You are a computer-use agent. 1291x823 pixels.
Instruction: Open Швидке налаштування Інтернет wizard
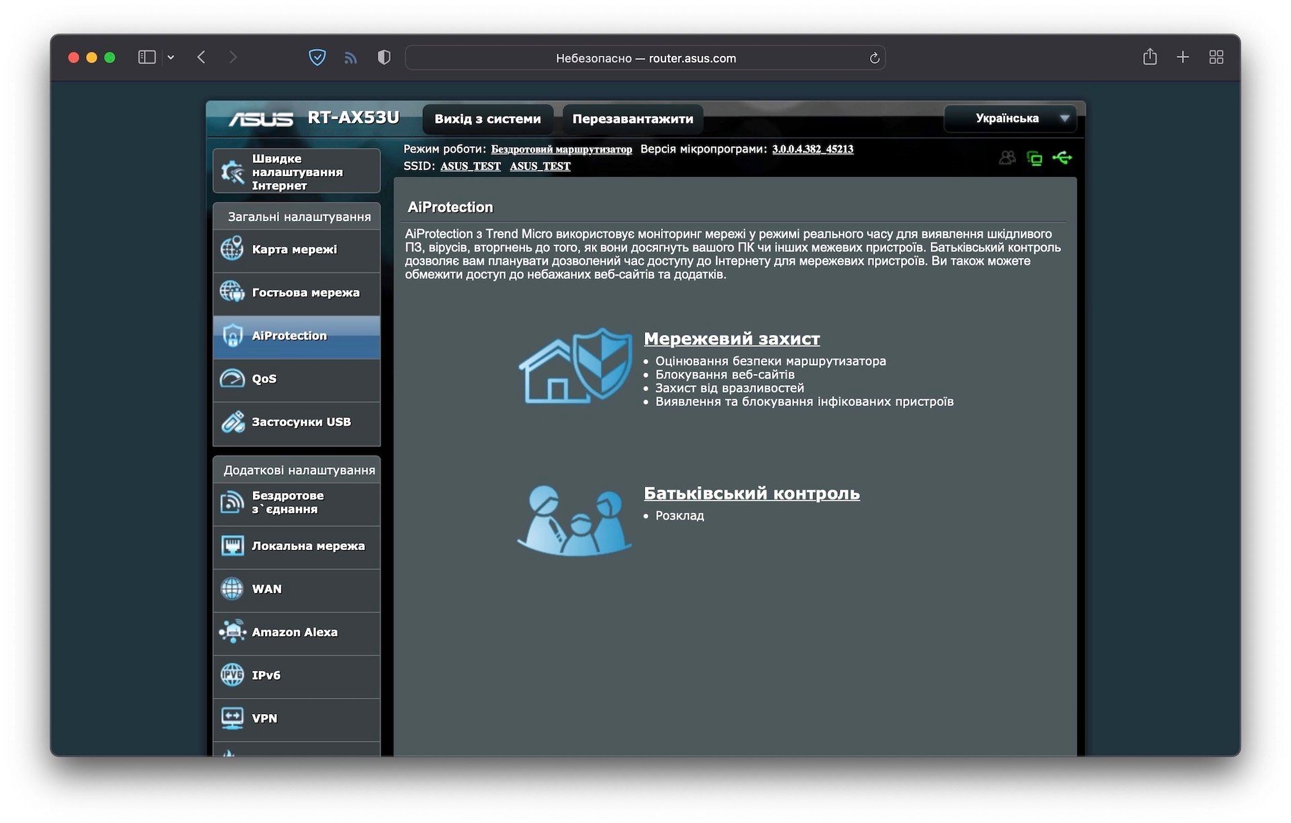click(x=297, y=171)
